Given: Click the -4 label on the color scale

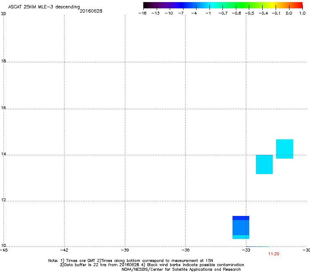Looking at the screenshot, I should 194,13.
